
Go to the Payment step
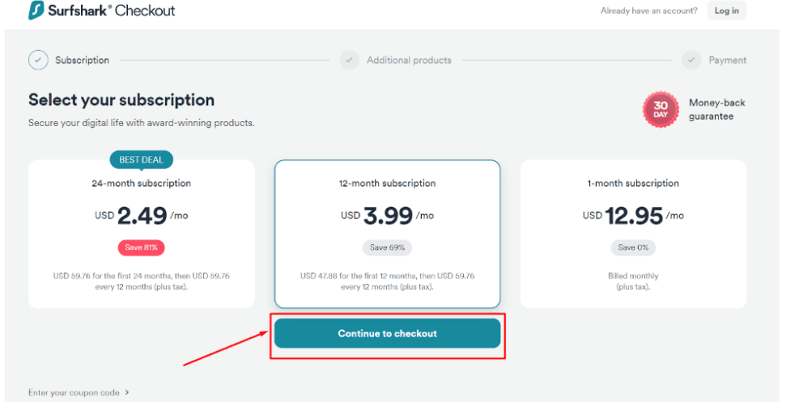[x=727, y=60]
